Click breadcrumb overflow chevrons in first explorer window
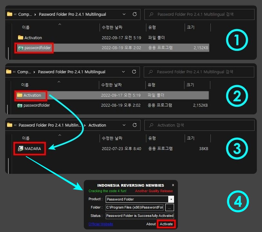Screen dimensions: 262x232 point(15,14)
